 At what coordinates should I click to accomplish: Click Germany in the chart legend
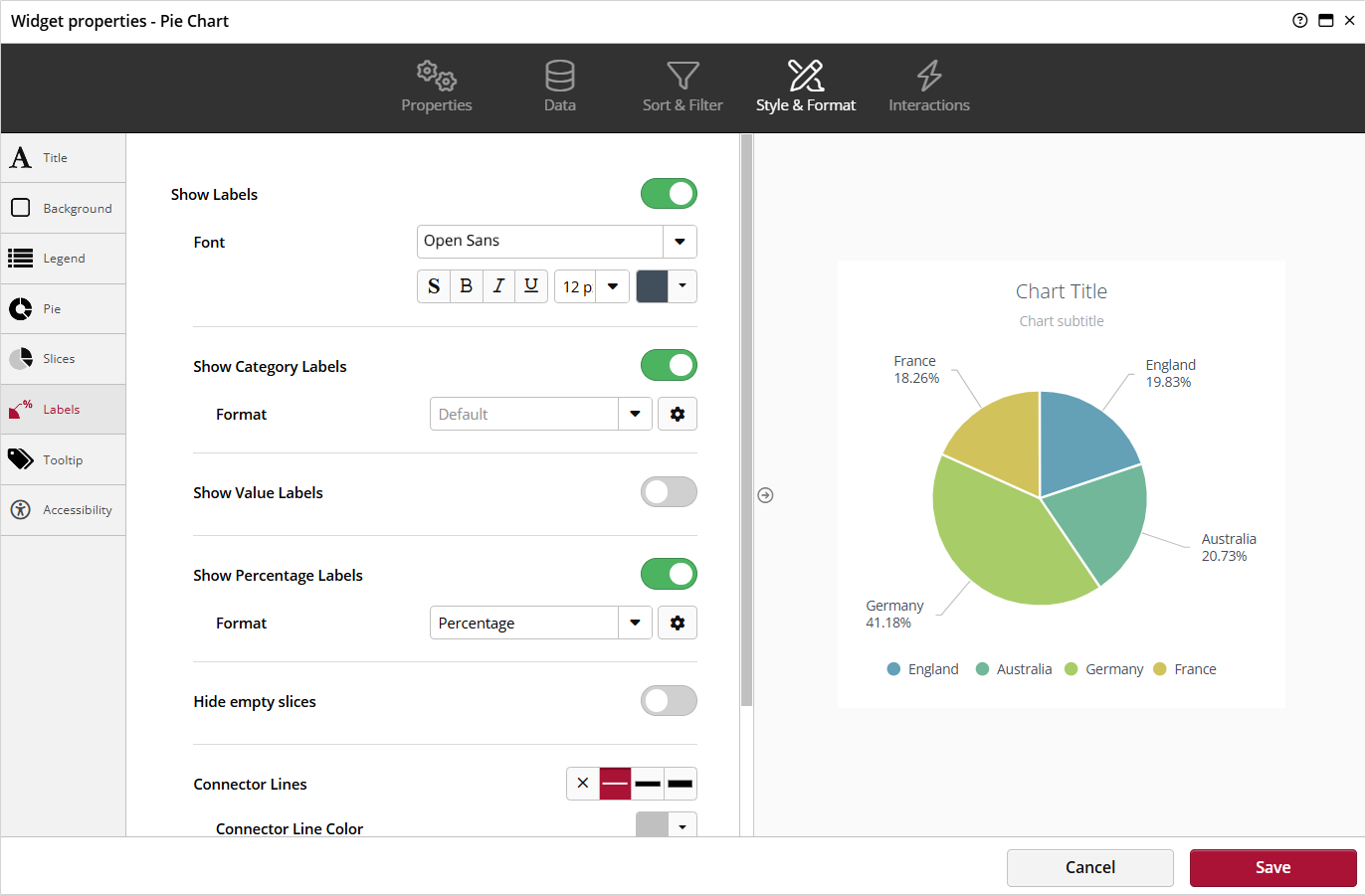[x=1104, y=669]
